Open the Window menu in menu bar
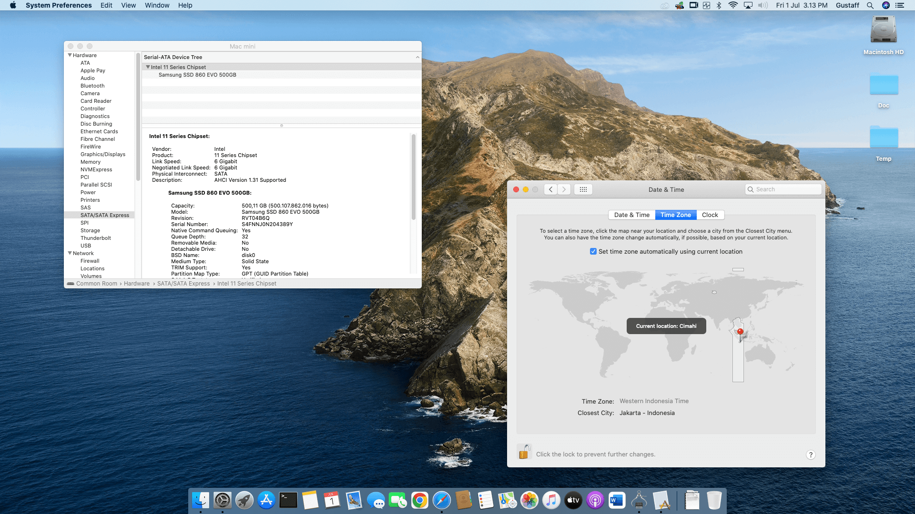 pos(157,5)
